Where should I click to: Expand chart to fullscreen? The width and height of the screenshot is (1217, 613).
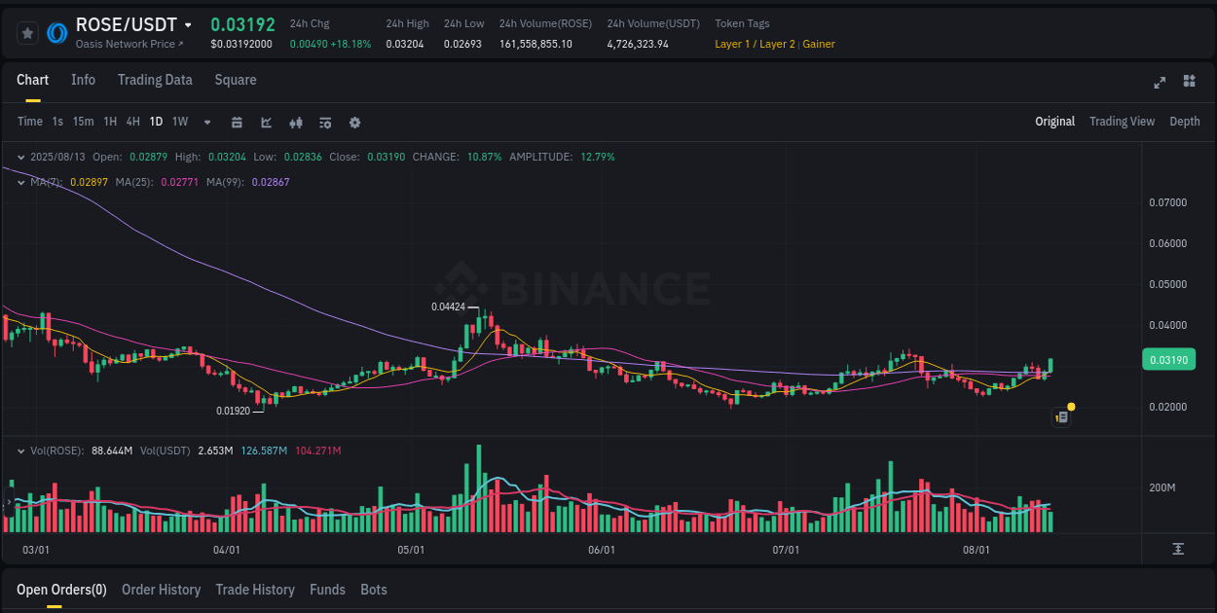[x=1160, y=83]
